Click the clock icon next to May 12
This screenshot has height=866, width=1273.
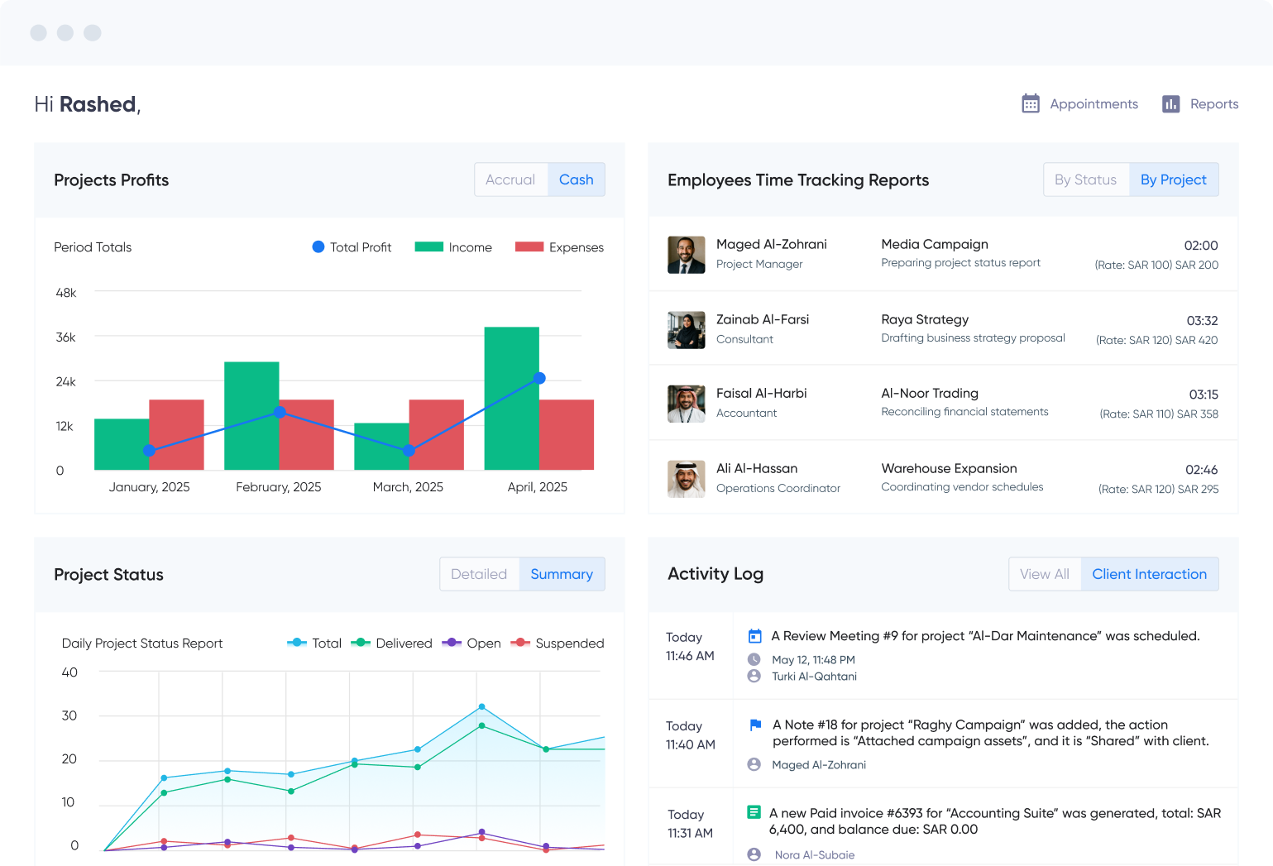[754, 659]
